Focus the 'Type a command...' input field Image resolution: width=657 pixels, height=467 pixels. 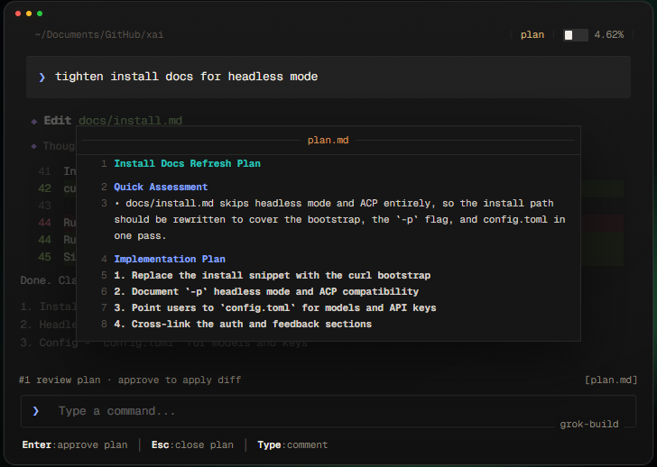328,411
